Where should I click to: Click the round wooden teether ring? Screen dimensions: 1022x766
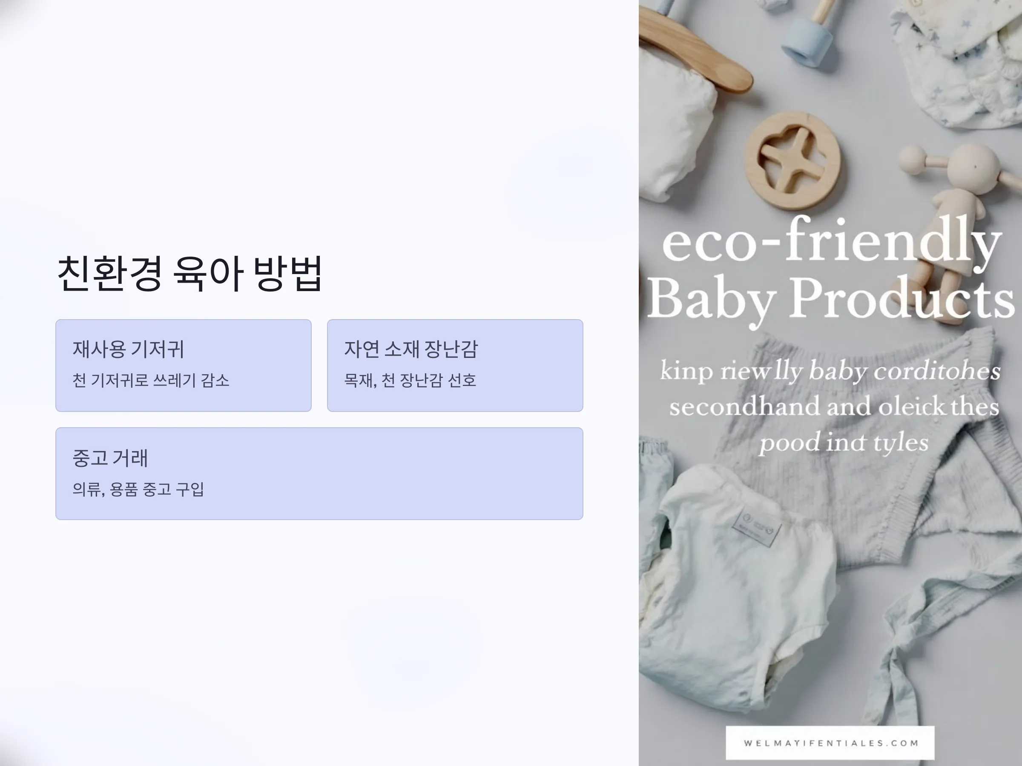tap(792, 161)
